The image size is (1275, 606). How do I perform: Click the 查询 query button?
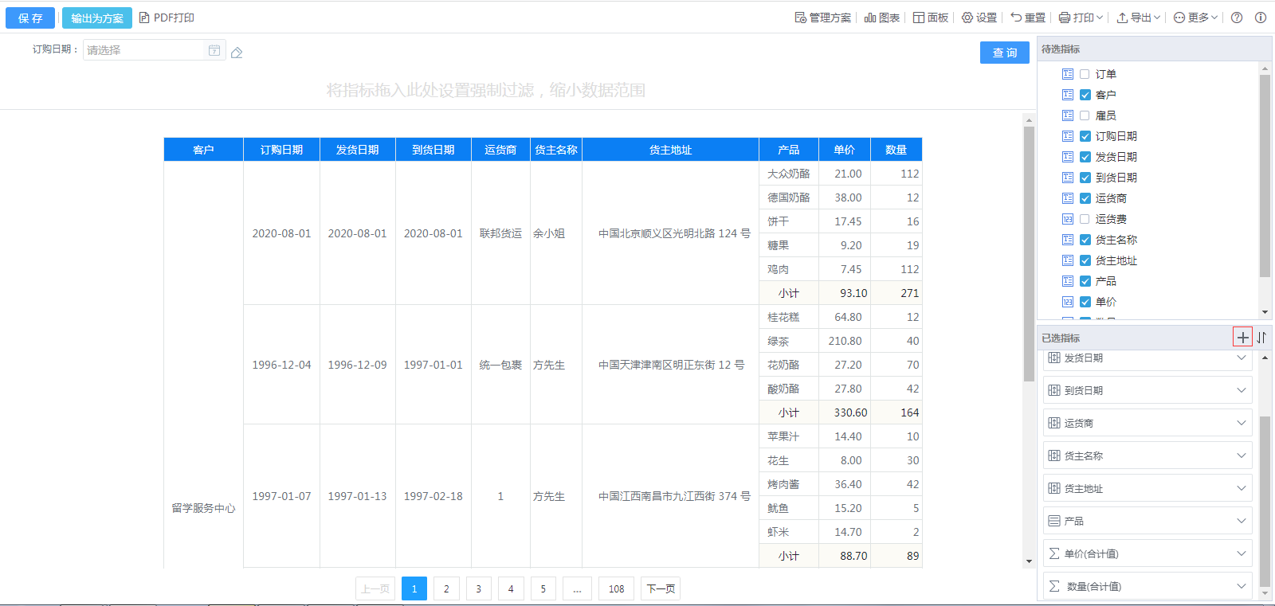[1004, 53]
